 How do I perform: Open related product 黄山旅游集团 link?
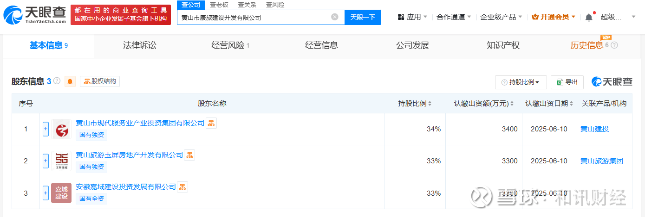[602, 161]
